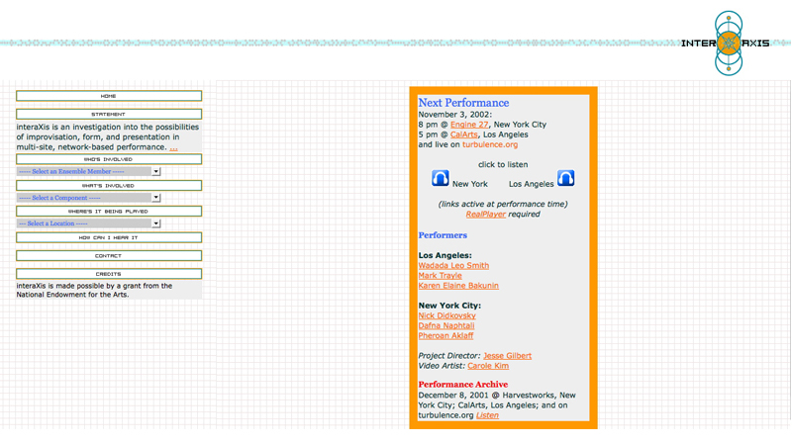Open the CONTACT navigation button

[x=109, y=255]
